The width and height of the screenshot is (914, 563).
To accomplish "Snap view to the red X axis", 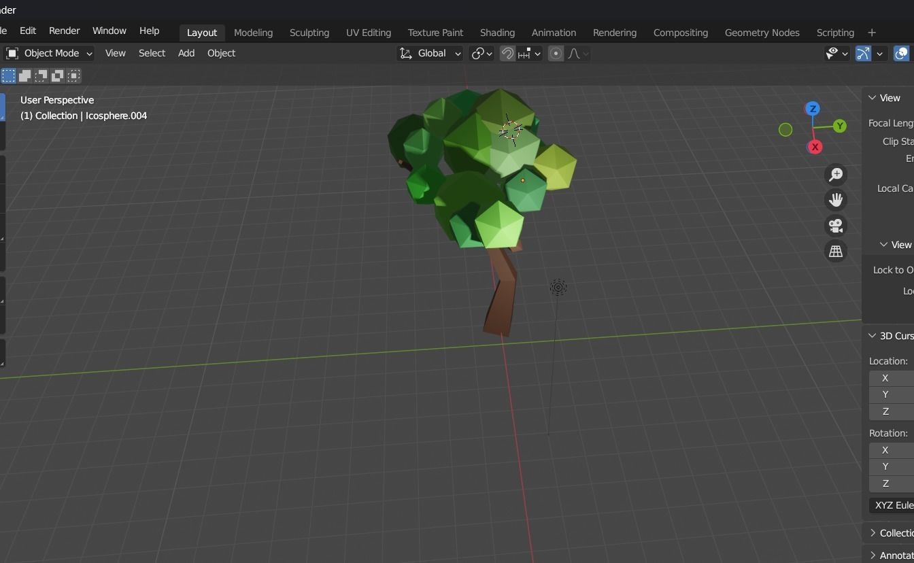I will tap(815, 147).
